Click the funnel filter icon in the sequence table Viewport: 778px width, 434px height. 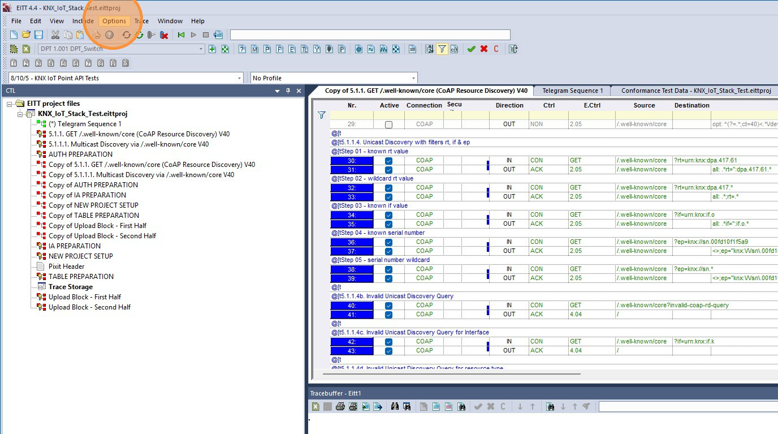(322, 115)
